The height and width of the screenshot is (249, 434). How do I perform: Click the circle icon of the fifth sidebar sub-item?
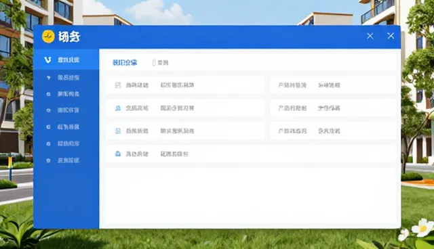[48, 144]
